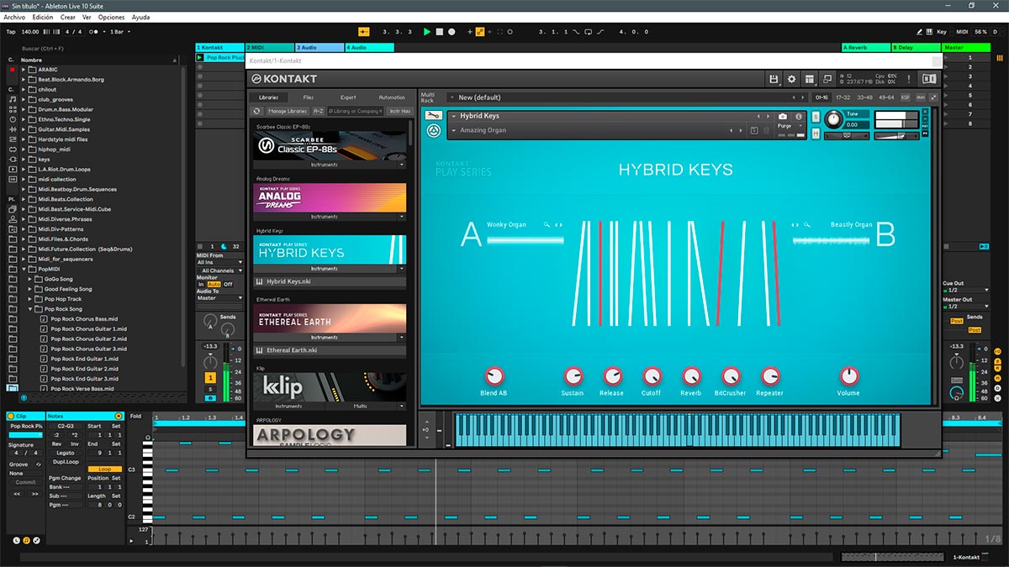Screen dimensions: 1009x567
Task: Toggle the Fold button in piano roll
Action: pos(135,416)
